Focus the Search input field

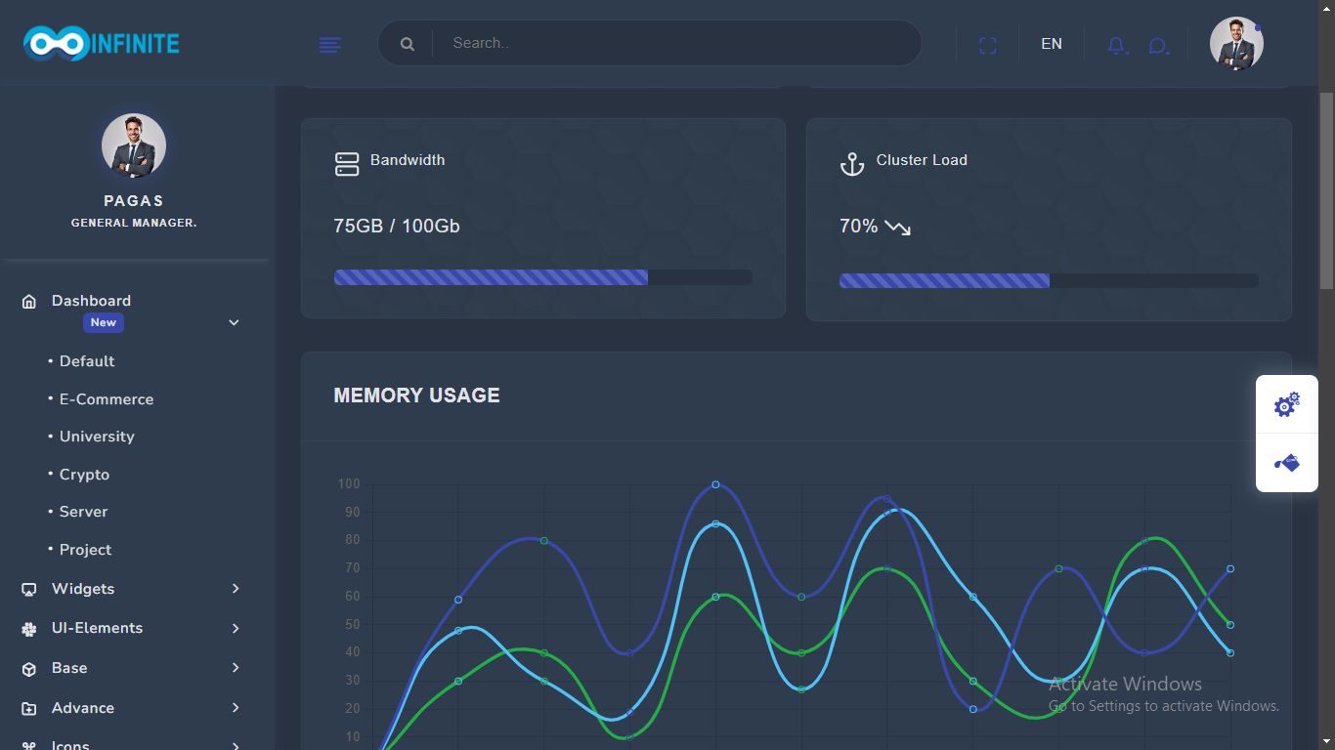676,43
